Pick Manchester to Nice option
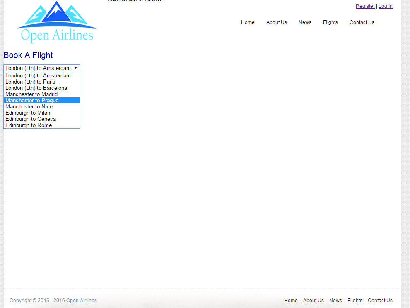Screen dimensions: 410x308 click(x=41, y=107)
